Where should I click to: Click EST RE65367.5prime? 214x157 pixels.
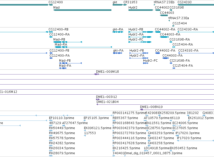click(x=125, y=118)
